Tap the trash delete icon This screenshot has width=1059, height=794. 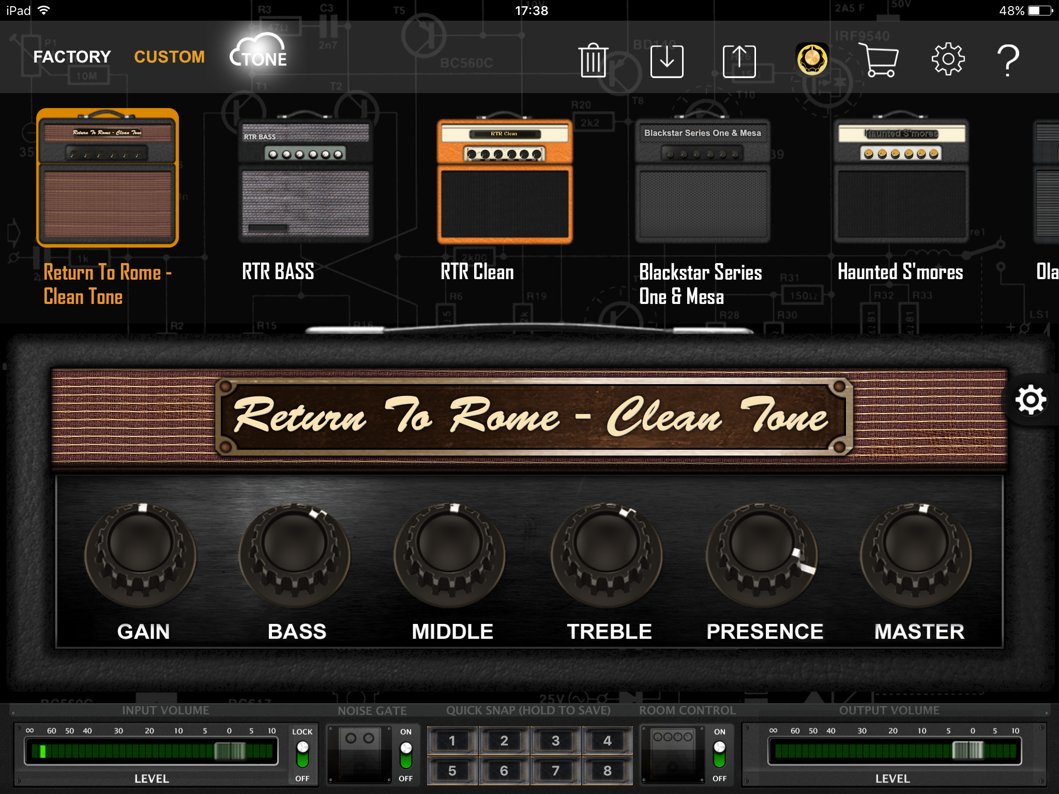(593, 60)
